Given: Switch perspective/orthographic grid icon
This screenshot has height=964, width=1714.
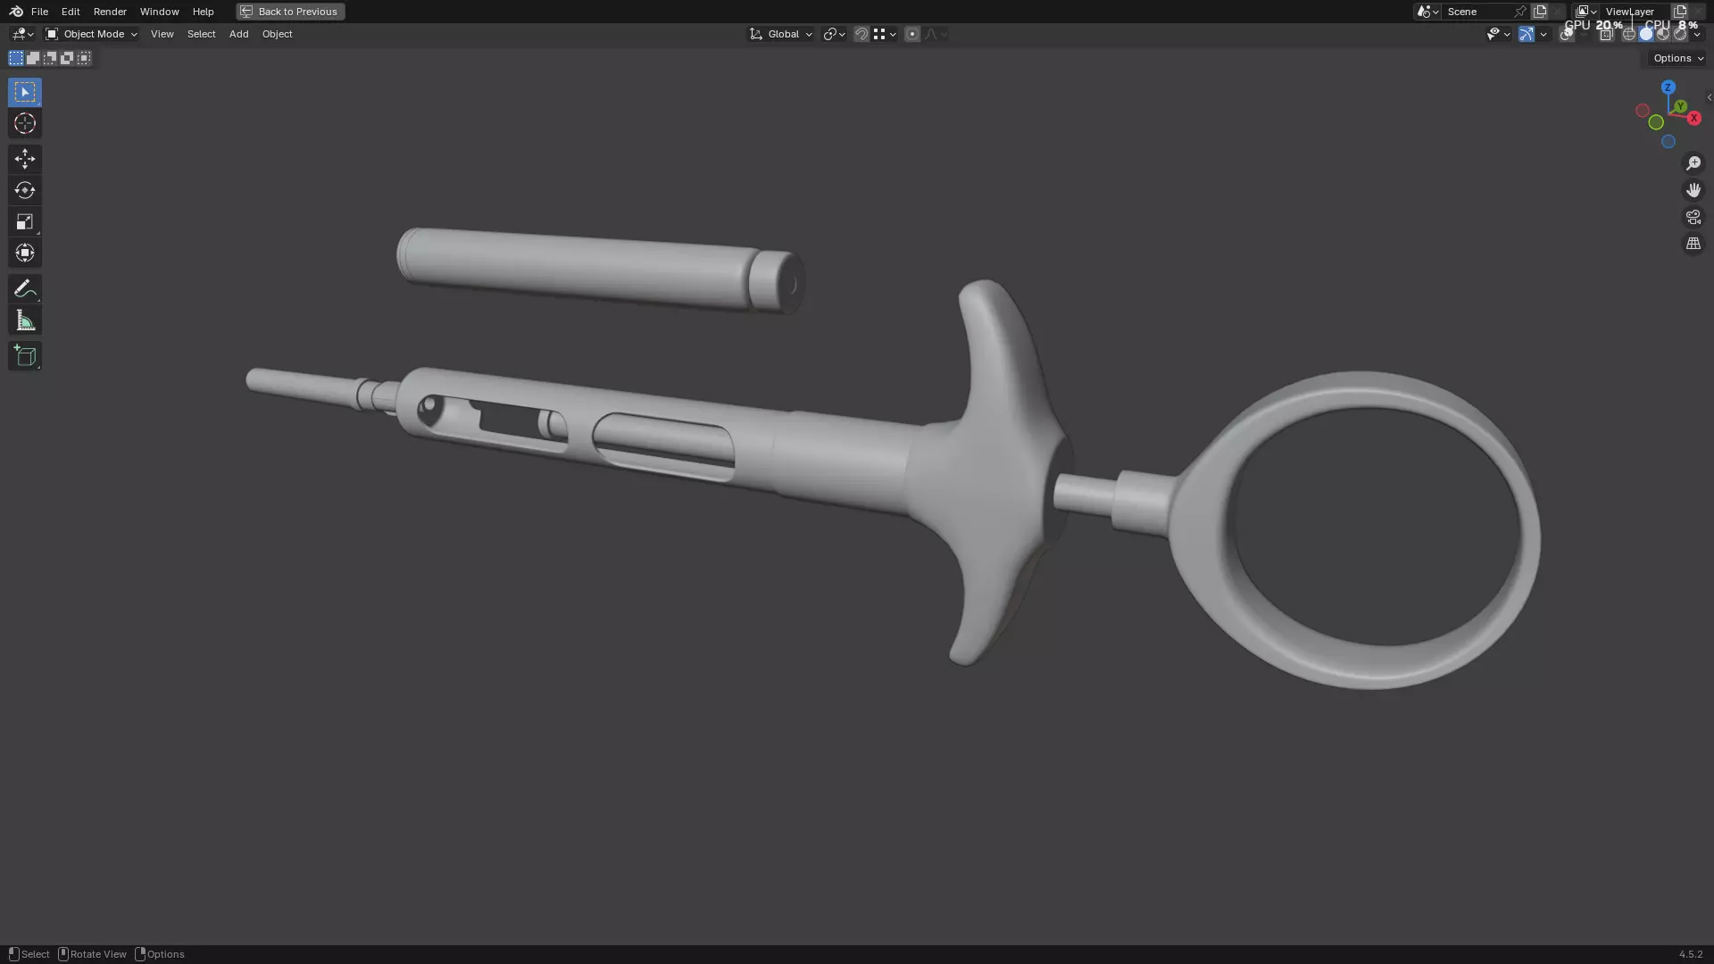Looking at the screenshot, I should click(x=1693, y=244).
